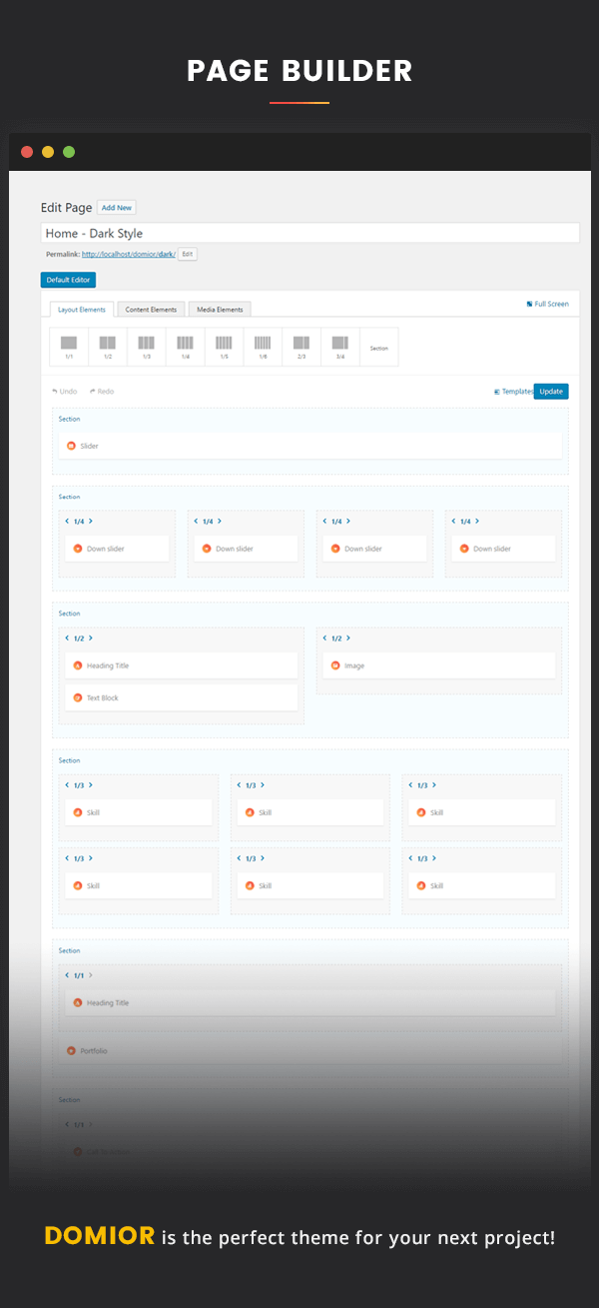Viewport: 599px width, 1308px height.
Task: Select the 1/4 column layout icon
Action: point(185,346)
